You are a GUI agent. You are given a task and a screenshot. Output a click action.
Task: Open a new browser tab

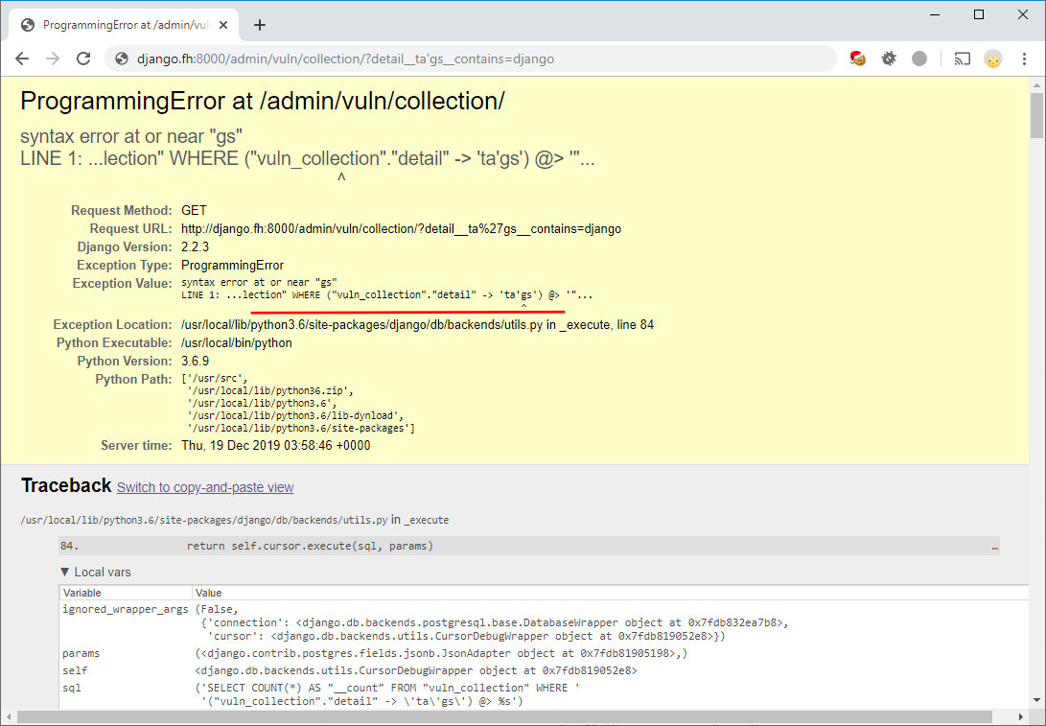tap(259, 25)
